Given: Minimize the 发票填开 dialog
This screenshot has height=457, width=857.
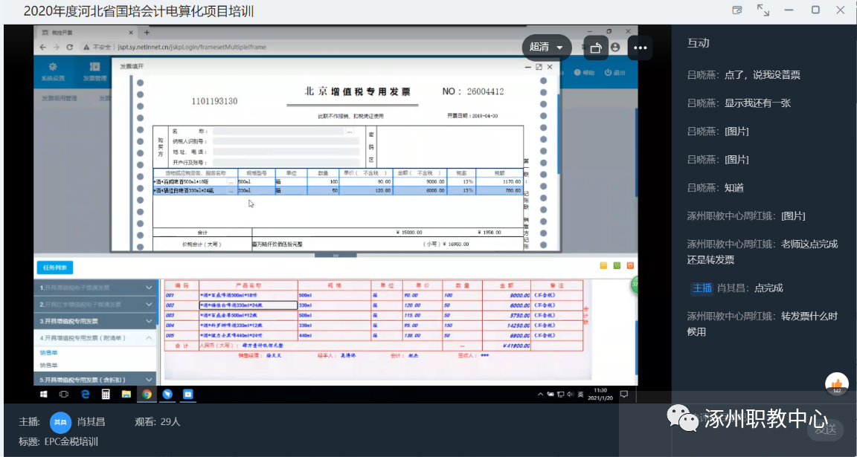Looking at the screenshot, I should click(x=528, y=67).
